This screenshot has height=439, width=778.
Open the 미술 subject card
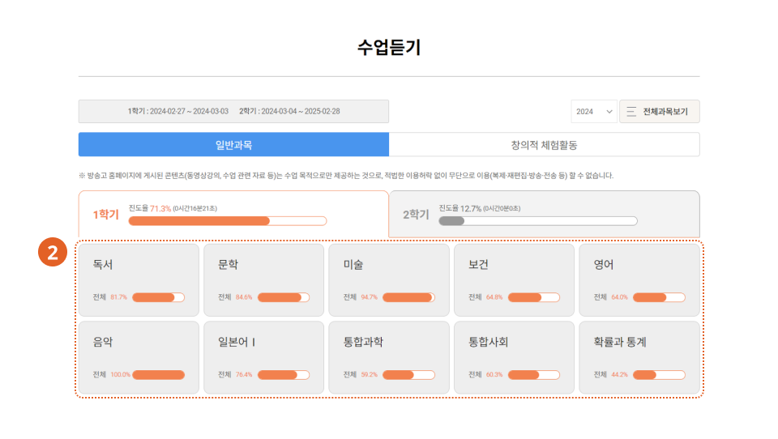tap(389, 280)
